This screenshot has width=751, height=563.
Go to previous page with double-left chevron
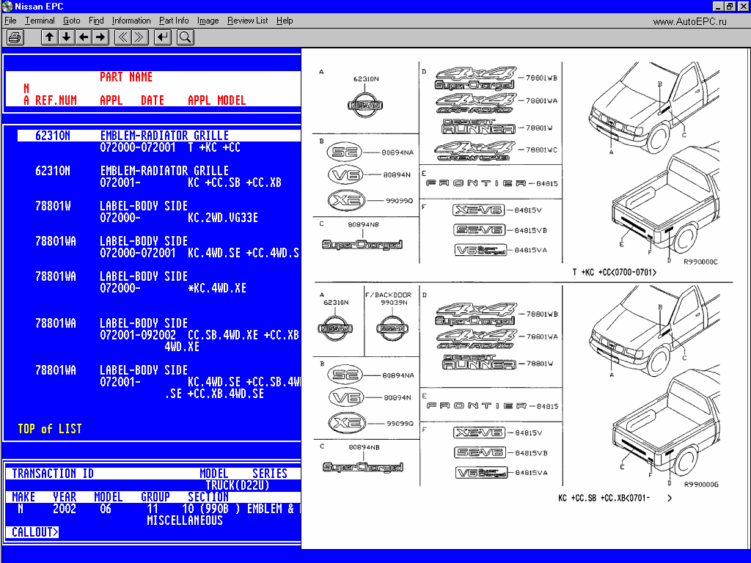coord(122,37)
